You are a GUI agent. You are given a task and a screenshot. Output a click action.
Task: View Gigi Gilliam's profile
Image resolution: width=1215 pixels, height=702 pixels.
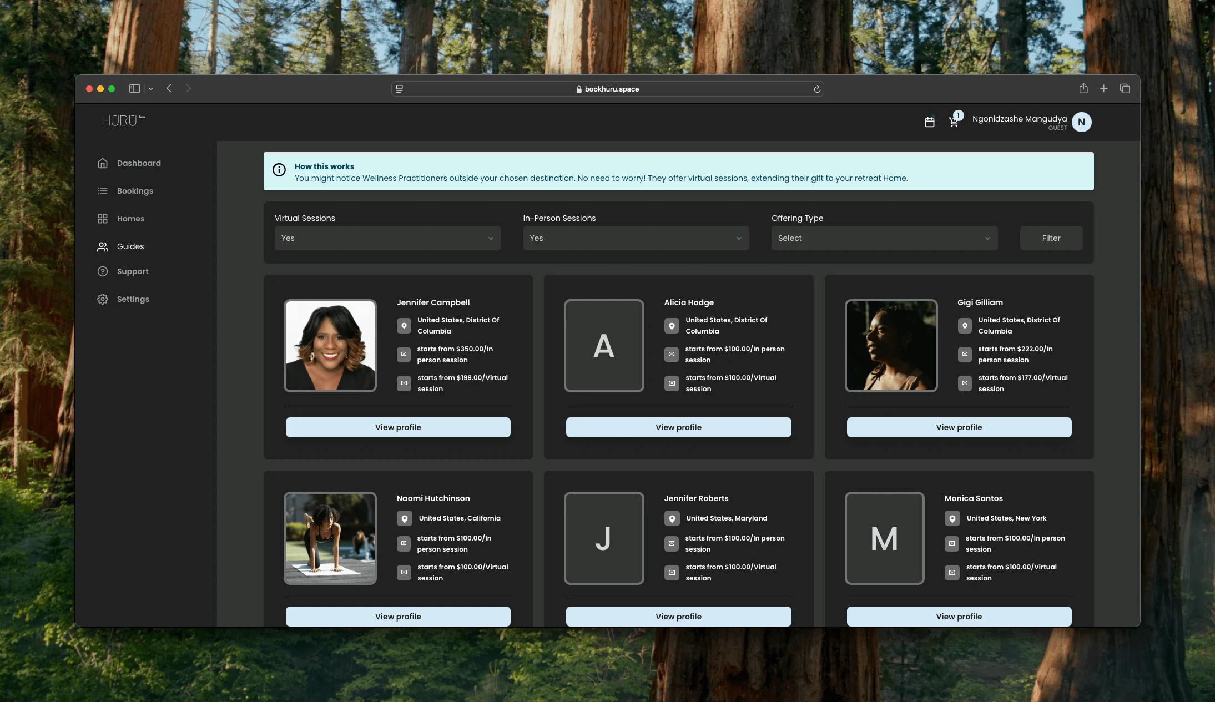959,427
